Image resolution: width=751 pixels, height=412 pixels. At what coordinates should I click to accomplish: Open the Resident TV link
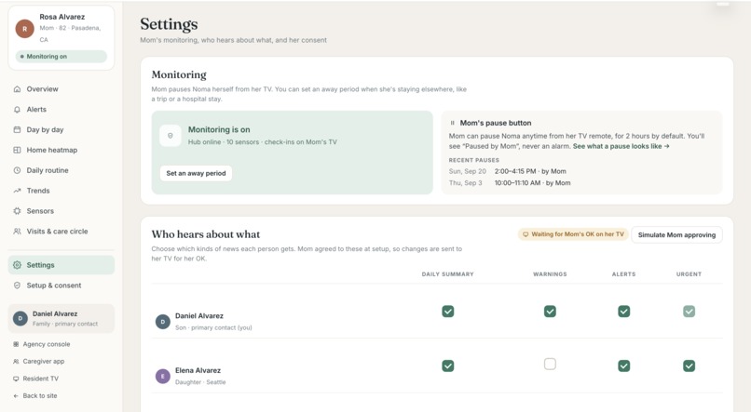click(61, 379)
